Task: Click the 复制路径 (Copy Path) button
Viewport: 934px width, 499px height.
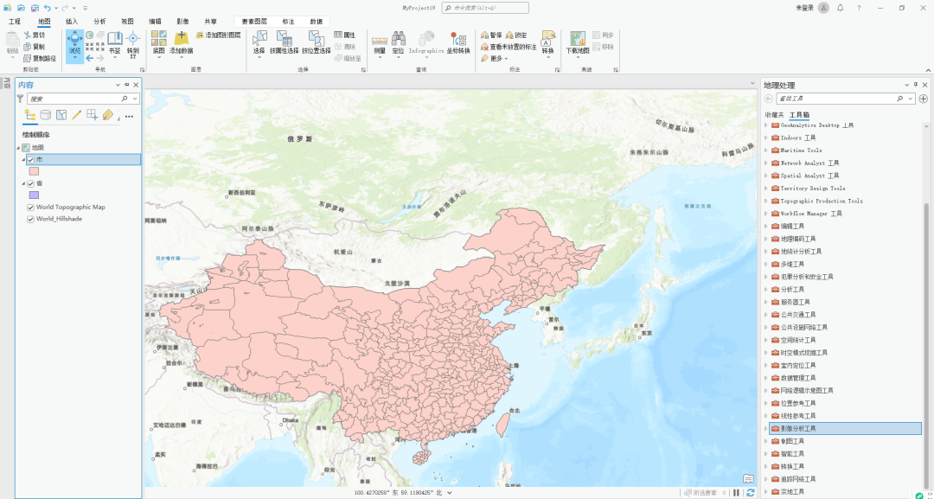Action: pyautogui.click(x=40, y=58)
